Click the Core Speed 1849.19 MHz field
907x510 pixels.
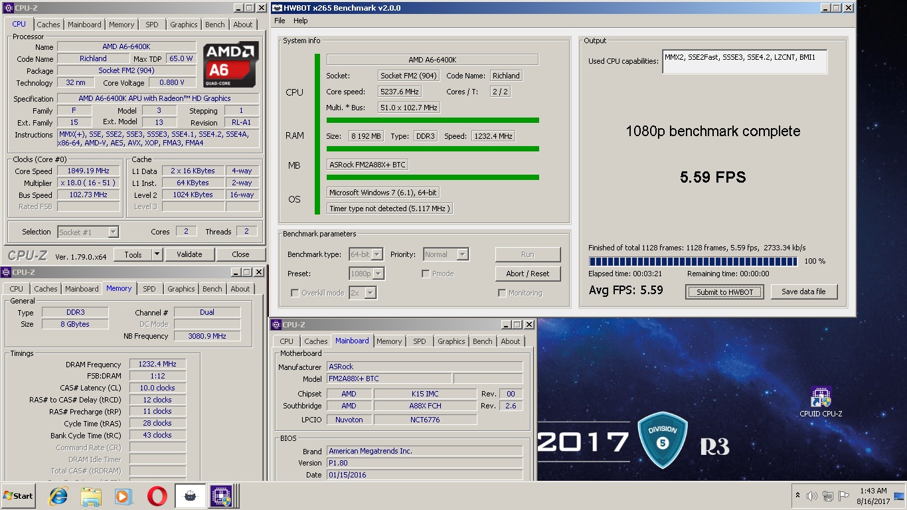point(89,171)
